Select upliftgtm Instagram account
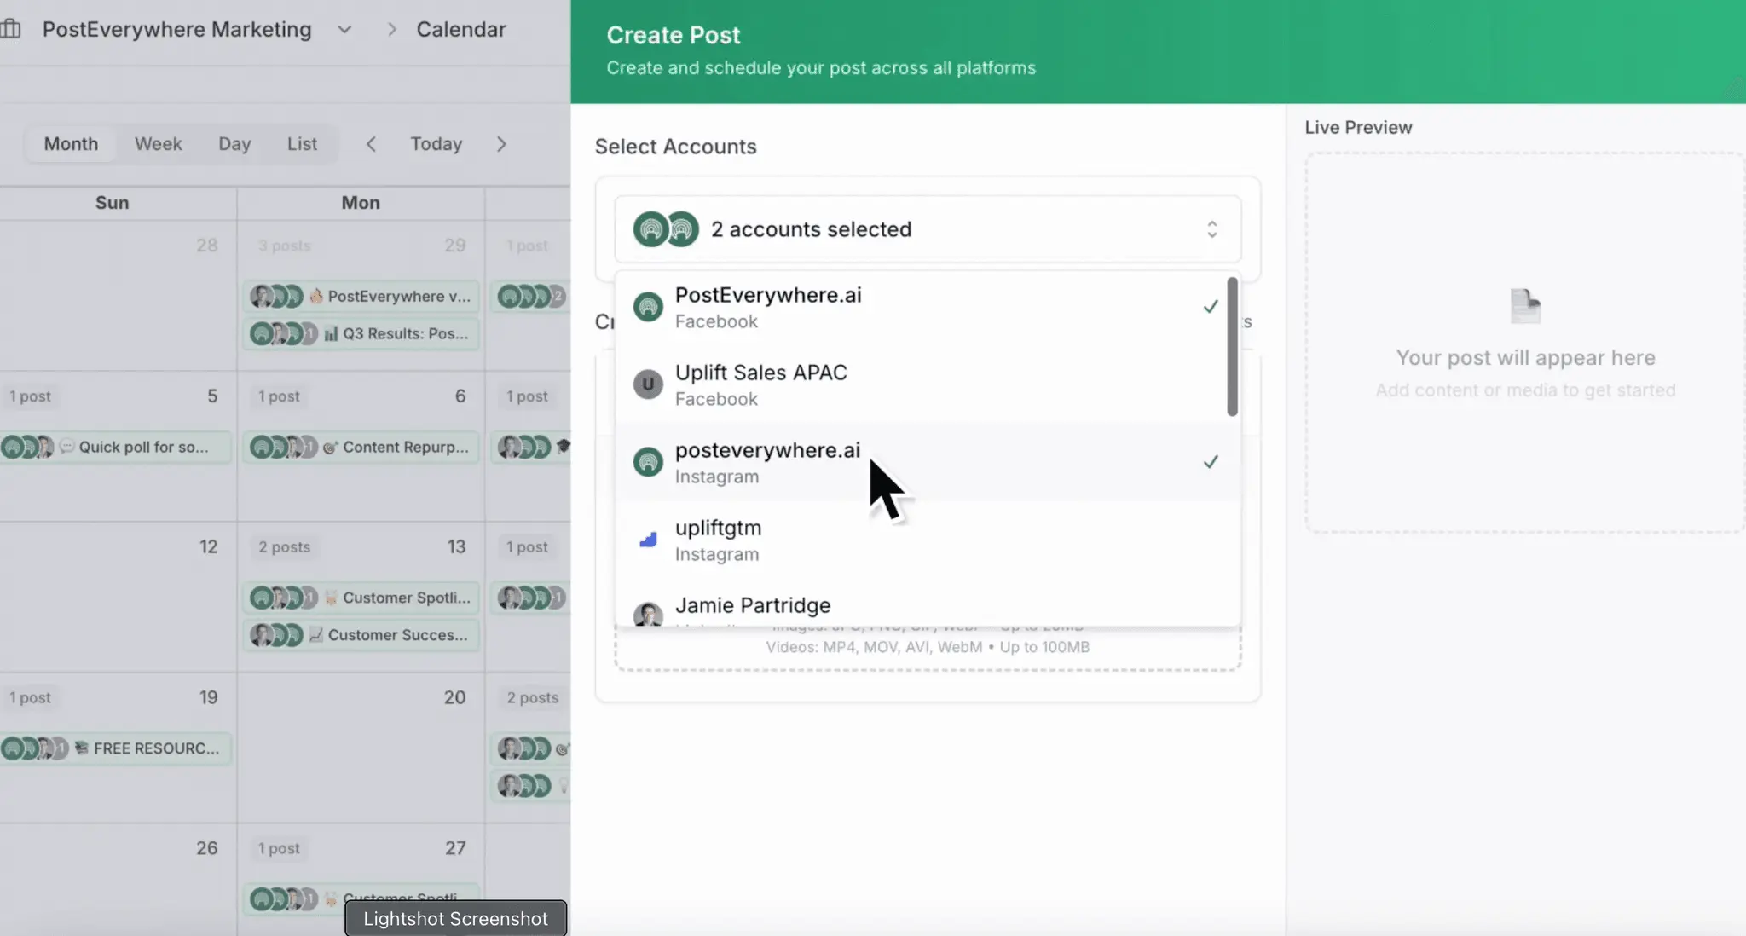 pyautogui.click(x=922, y=540)
